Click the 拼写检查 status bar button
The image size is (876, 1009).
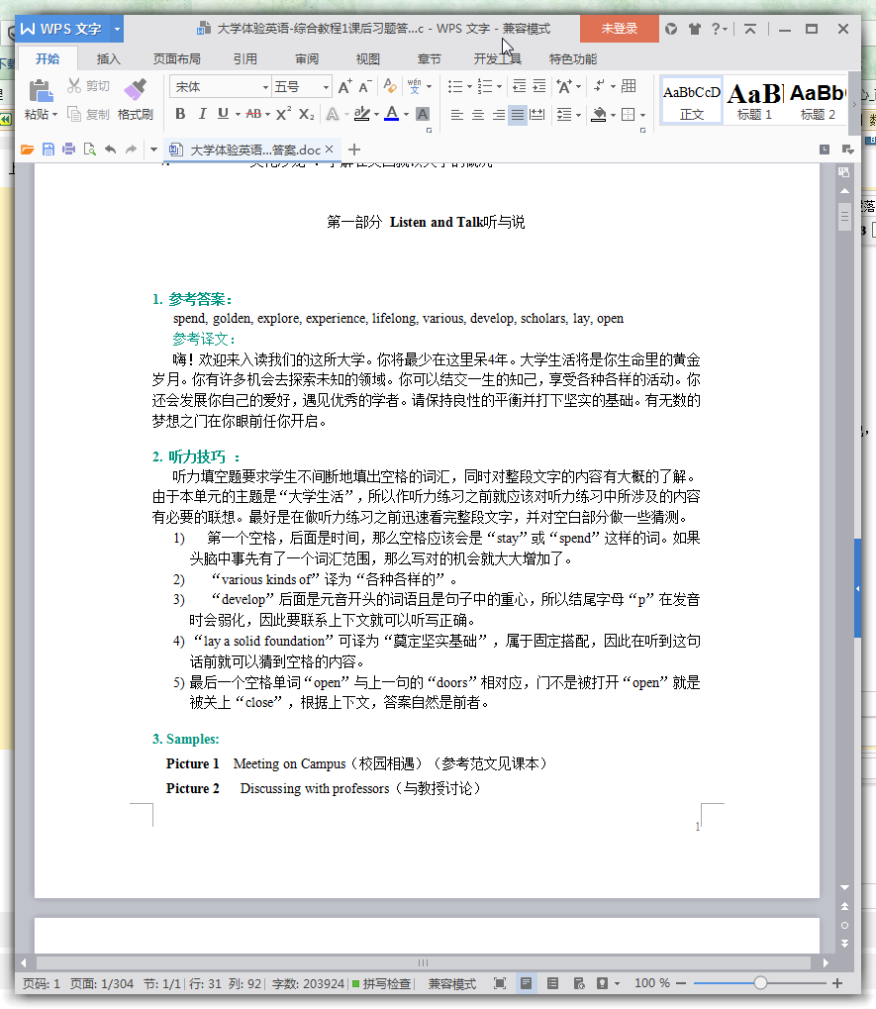pyautogui.click(x=381, y=983)
